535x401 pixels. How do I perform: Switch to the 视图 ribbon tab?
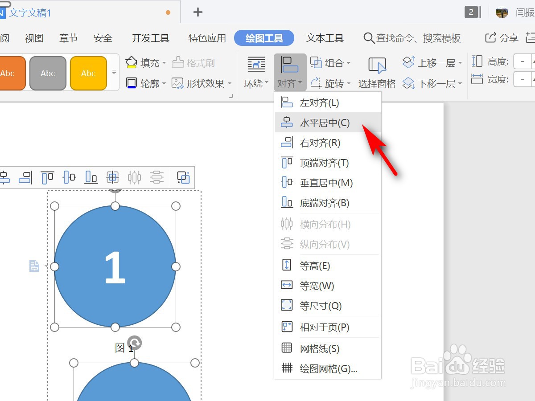pos(34,38)
